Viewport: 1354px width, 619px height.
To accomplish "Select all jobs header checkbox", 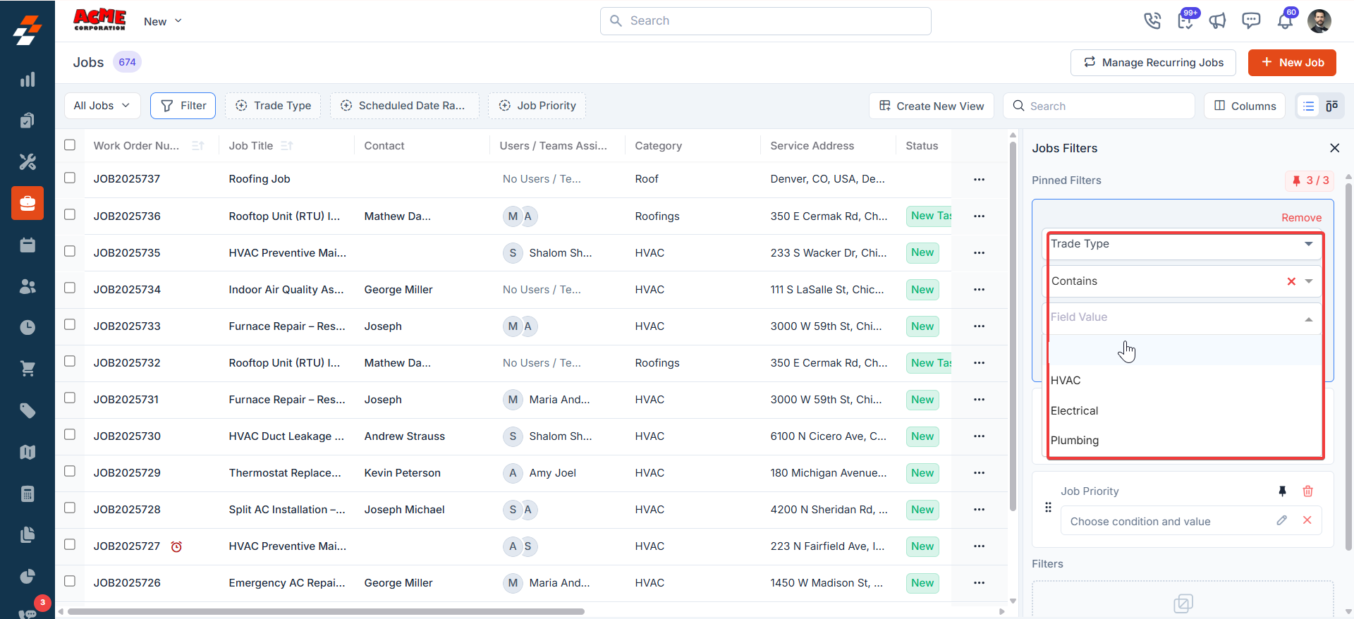I will click(70, 145).
